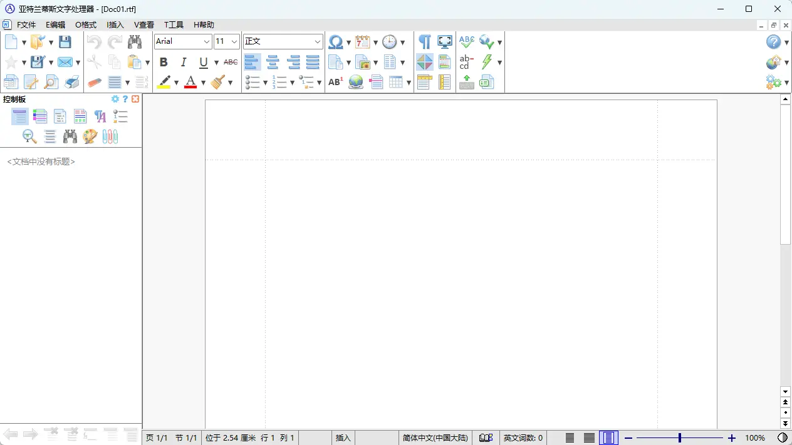Toggle the horizontal ruler icon

425,82
